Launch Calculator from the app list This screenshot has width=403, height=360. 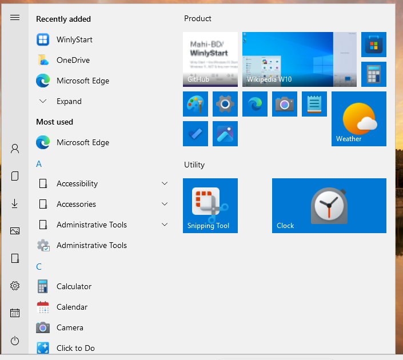tap(103, 286)
